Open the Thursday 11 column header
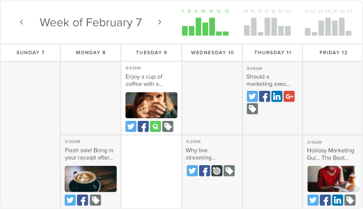 [273, 53]
